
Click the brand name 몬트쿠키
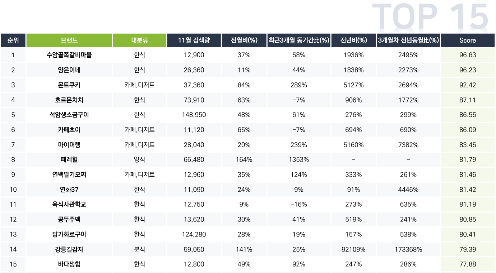point(69,85)
